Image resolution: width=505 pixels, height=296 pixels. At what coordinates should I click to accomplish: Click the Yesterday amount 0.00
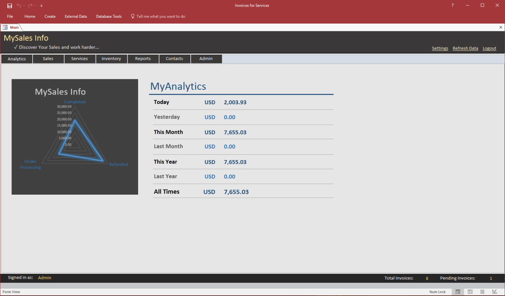(x=229, y=117)
